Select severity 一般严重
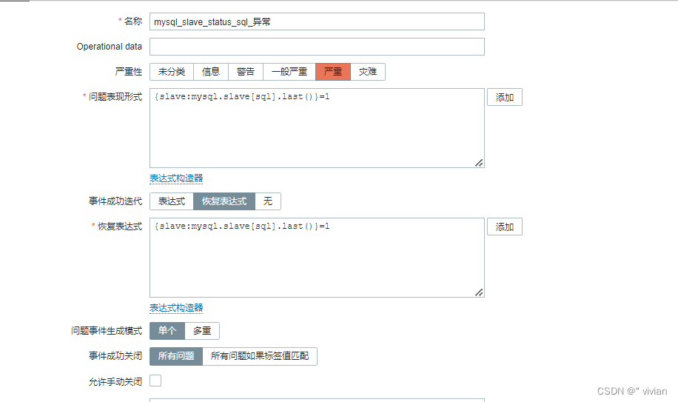The image size is (678, 402). click(289, 72)
